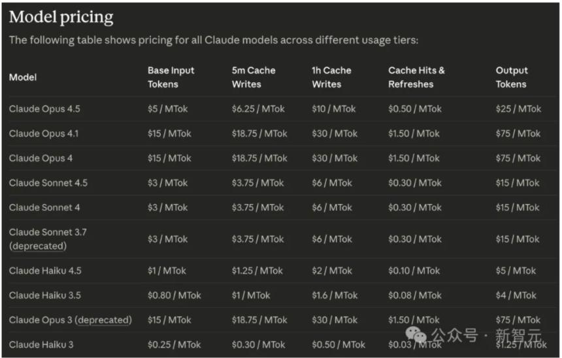Click the Claude Opus 4 model name

41,158
